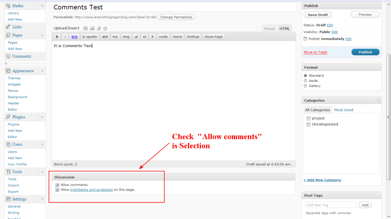Click the ul quicktag button
The image size is (391, 219).
pyautogui.click(x=136, y=36)
